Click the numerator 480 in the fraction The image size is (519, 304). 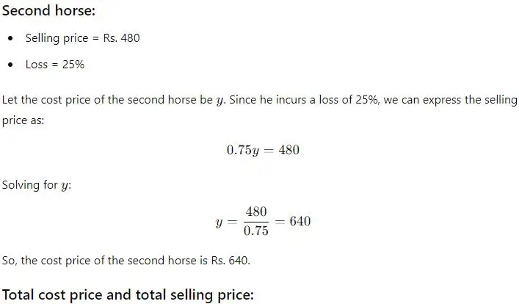coord(256,211)
